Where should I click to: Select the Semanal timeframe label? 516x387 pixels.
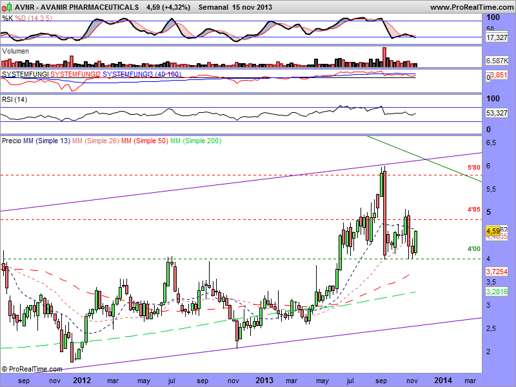[213, 7]
